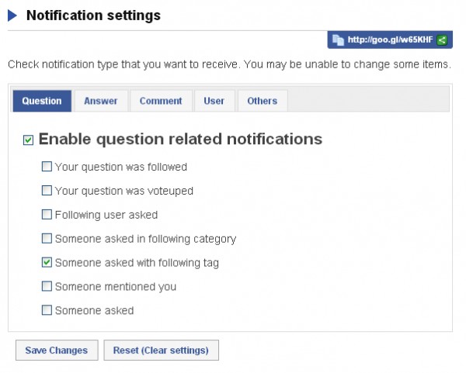466x373 pixels.
Task: Check 'Your question was followed'
Action: point(47,167)
